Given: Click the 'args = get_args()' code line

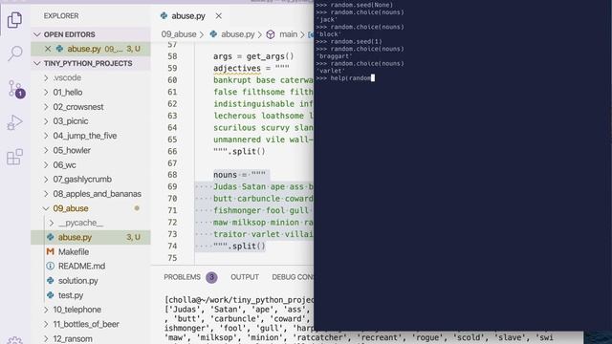Looking at the screenshot, I should point(253,56).
